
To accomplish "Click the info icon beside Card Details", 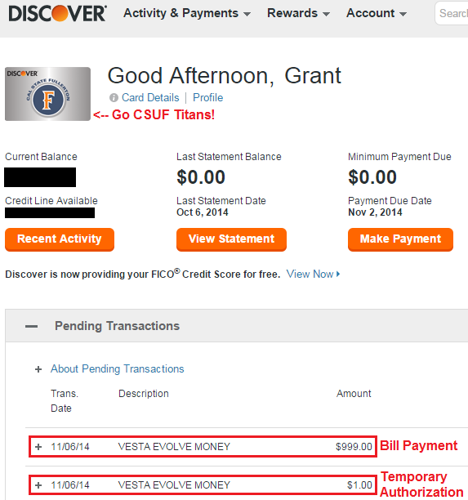I will (114, 97).
